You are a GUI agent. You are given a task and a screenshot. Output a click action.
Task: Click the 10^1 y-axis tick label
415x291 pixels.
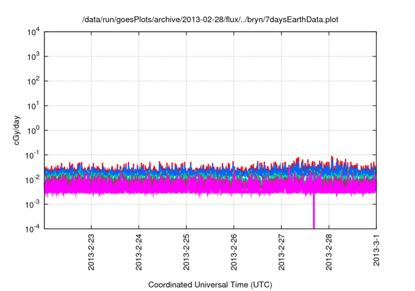34,106
